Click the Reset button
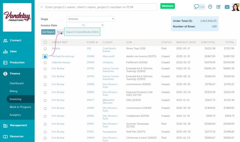Screen dimensions: 240x142 (x=60, y=32)
